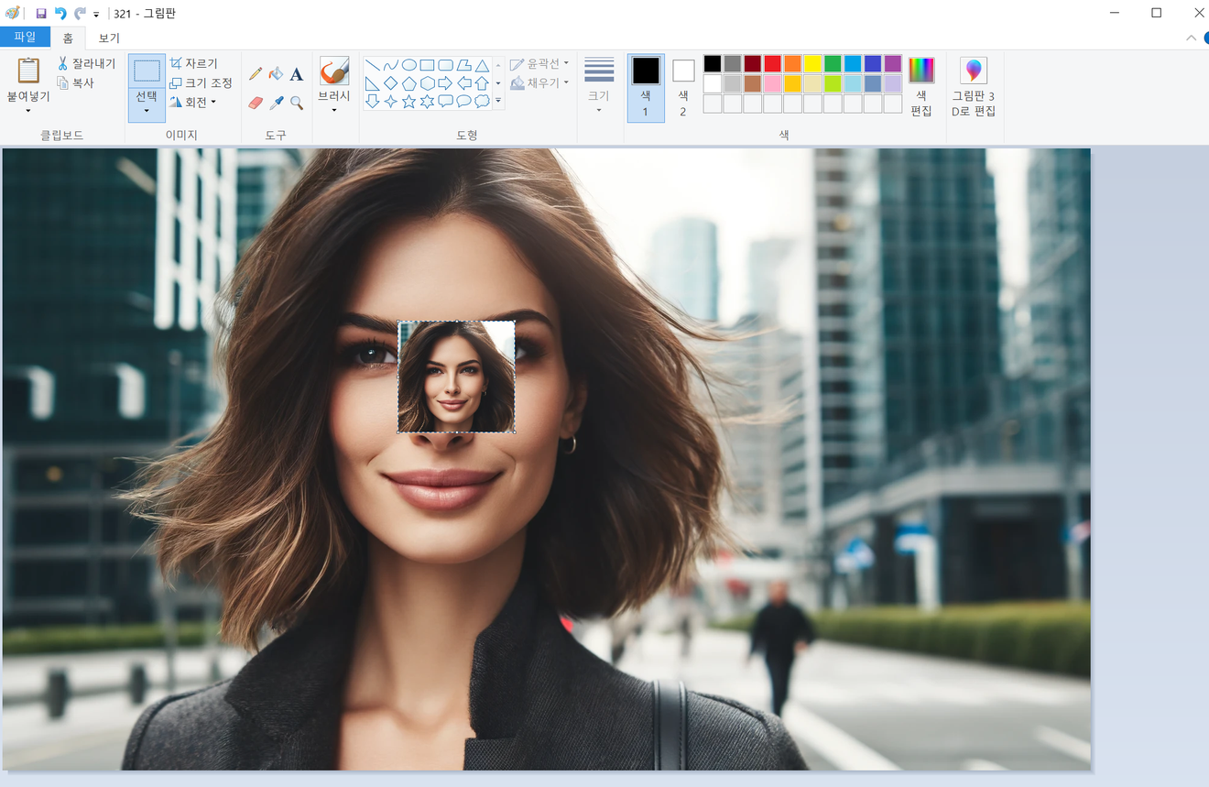This screenshot has width=1209, height=787.
Task: Click the Save icon in title bar
Action: (x=41, y=13)
